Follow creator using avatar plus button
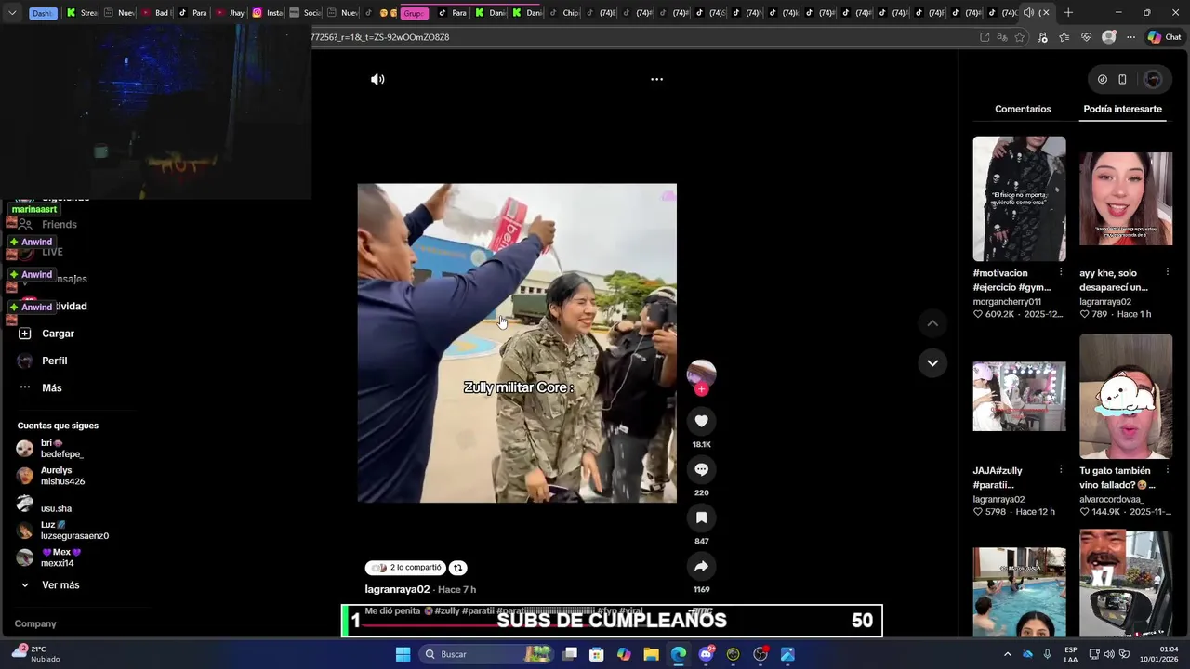The width and height of the screenshot is (1190, 669). (702, 389)
